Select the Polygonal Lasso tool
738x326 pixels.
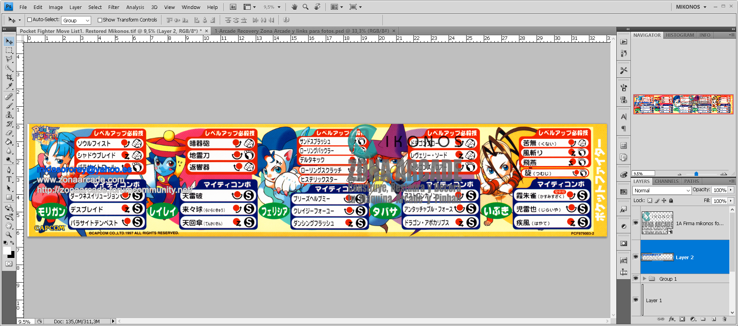pos(9,59)
